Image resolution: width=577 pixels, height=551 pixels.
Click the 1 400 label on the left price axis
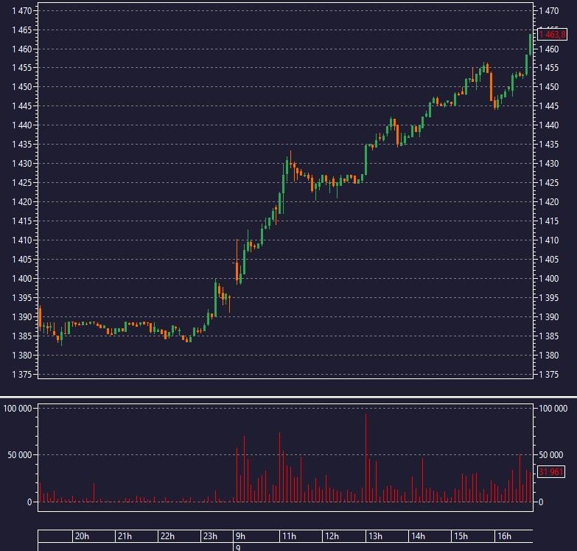(21, 278)
